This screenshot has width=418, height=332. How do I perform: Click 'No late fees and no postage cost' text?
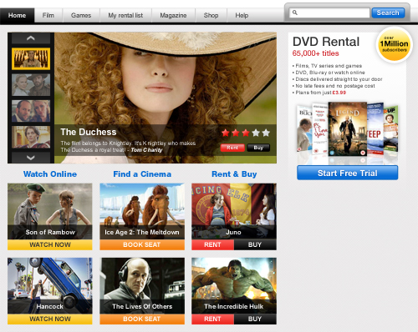coord(335,86)
